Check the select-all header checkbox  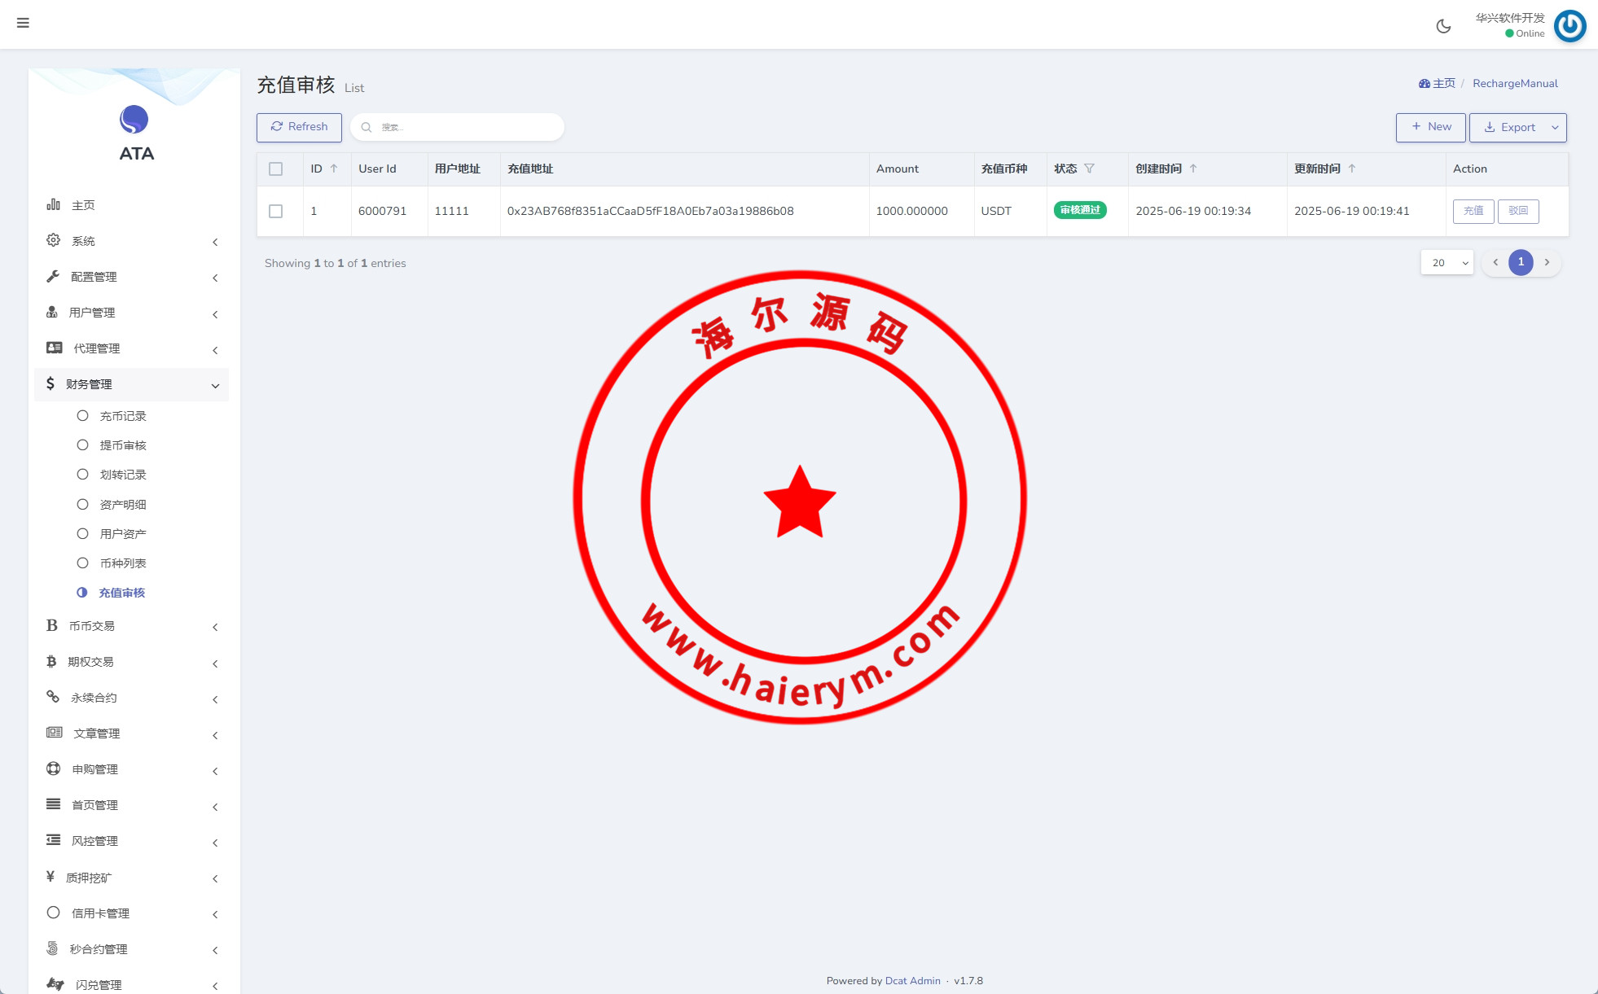pos(276,169)
